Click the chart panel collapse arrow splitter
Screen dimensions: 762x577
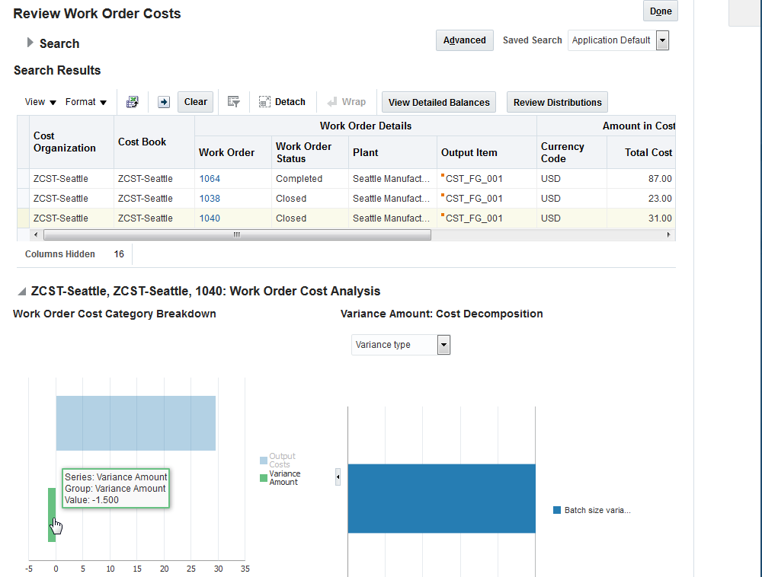coord(338,477)
